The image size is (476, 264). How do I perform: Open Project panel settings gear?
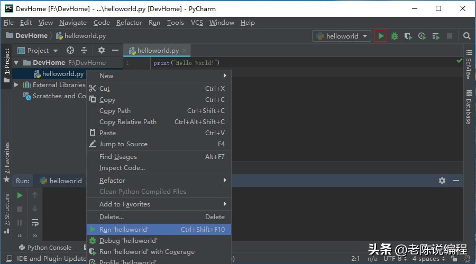pos(102,50)
